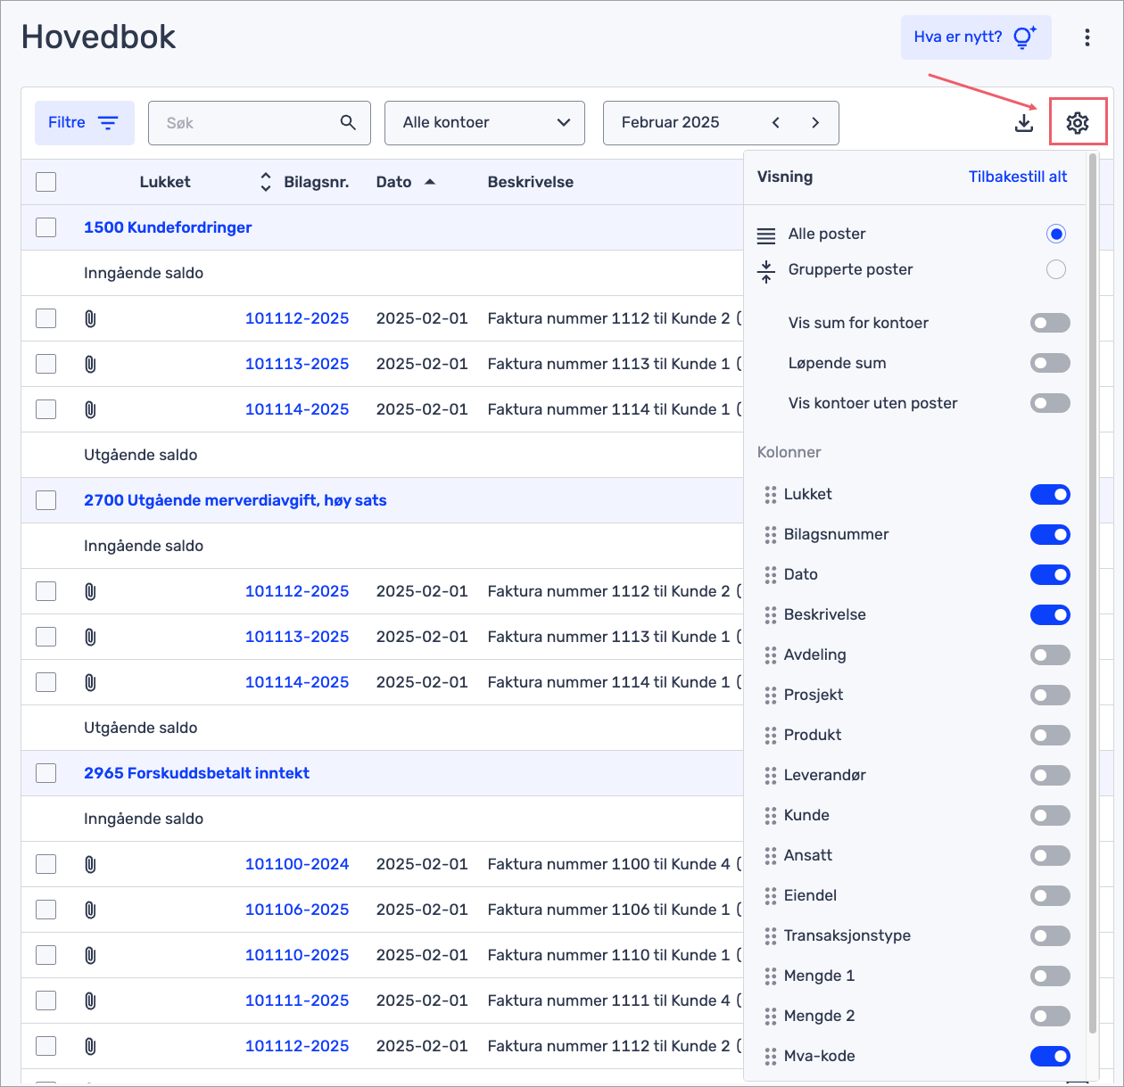Click the Alle poster list icon
Viewport: 1124px width, 1087px height.
pos(766,235)
